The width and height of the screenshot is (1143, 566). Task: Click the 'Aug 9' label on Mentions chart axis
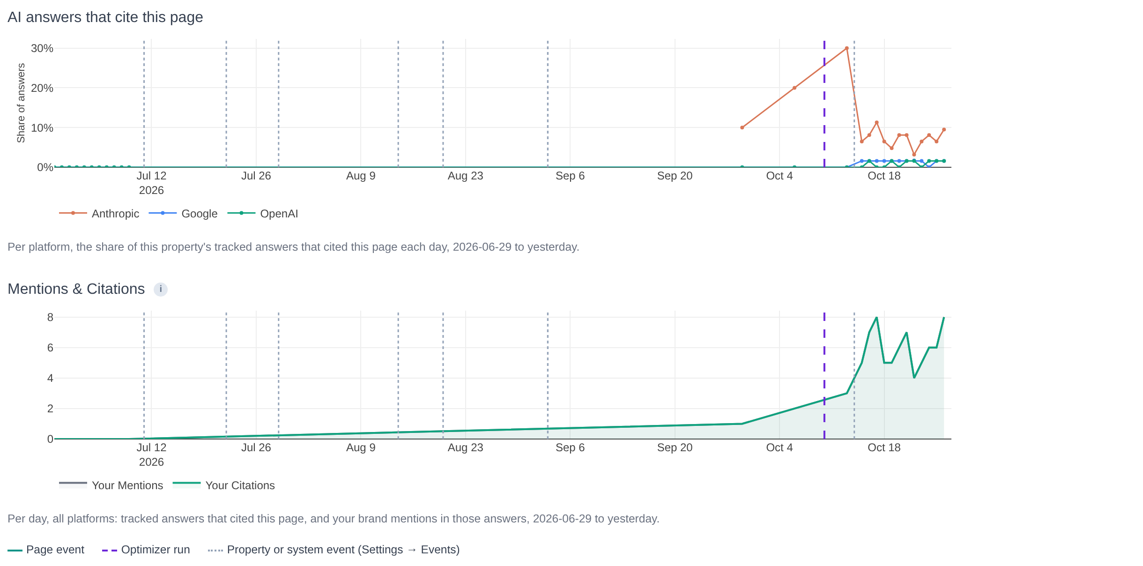(361, 448)
